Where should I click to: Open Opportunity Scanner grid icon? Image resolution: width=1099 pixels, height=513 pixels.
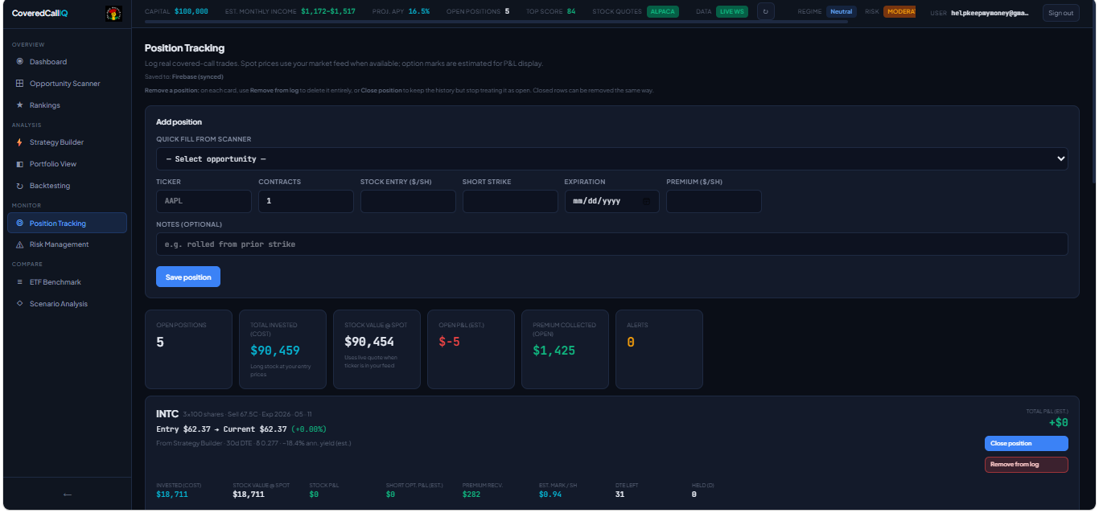[20, 84]
